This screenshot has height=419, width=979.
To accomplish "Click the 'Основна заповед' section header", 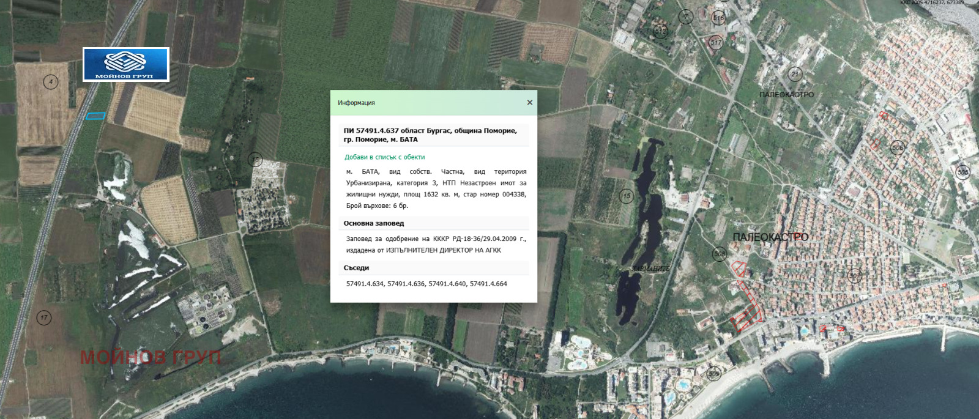I will click(x=374, y=223).
